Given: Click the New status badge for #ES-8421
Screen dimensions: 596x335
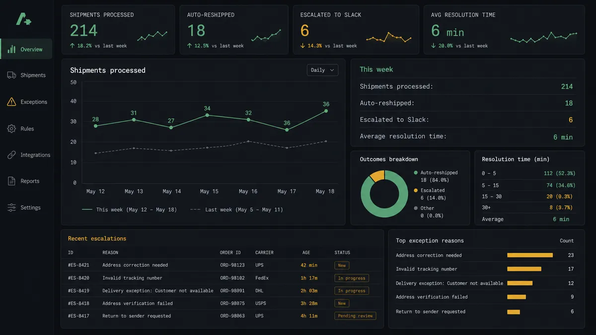Looking at the screenshot, I should [x=342, y=266].
